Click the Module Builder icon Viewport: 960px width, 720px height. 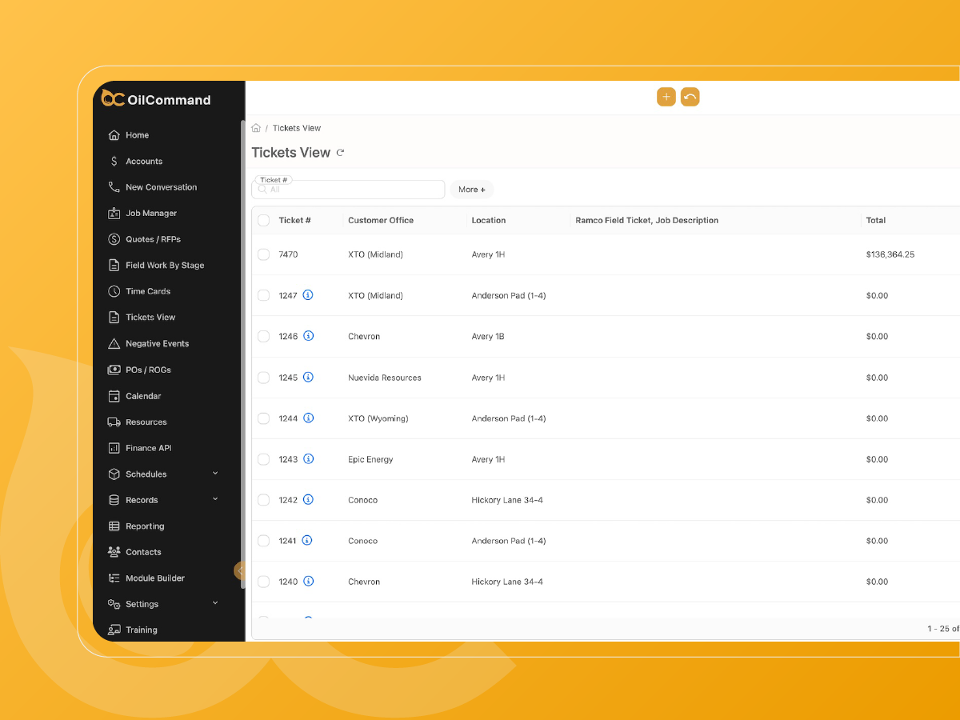click(x=114, y=578)
